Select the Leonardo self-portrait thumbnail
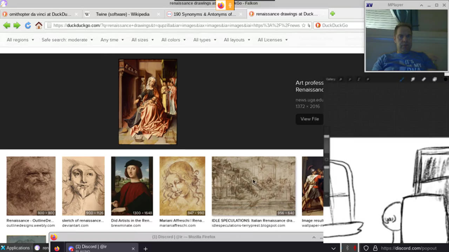Viewport: 449px width, 252px height. [x=31, y=186]
